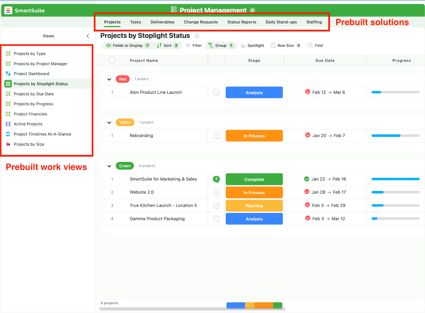Adjust progress bar for SmartSuite for Marketing
Screen dimensions: 425x313
point(396,179)
